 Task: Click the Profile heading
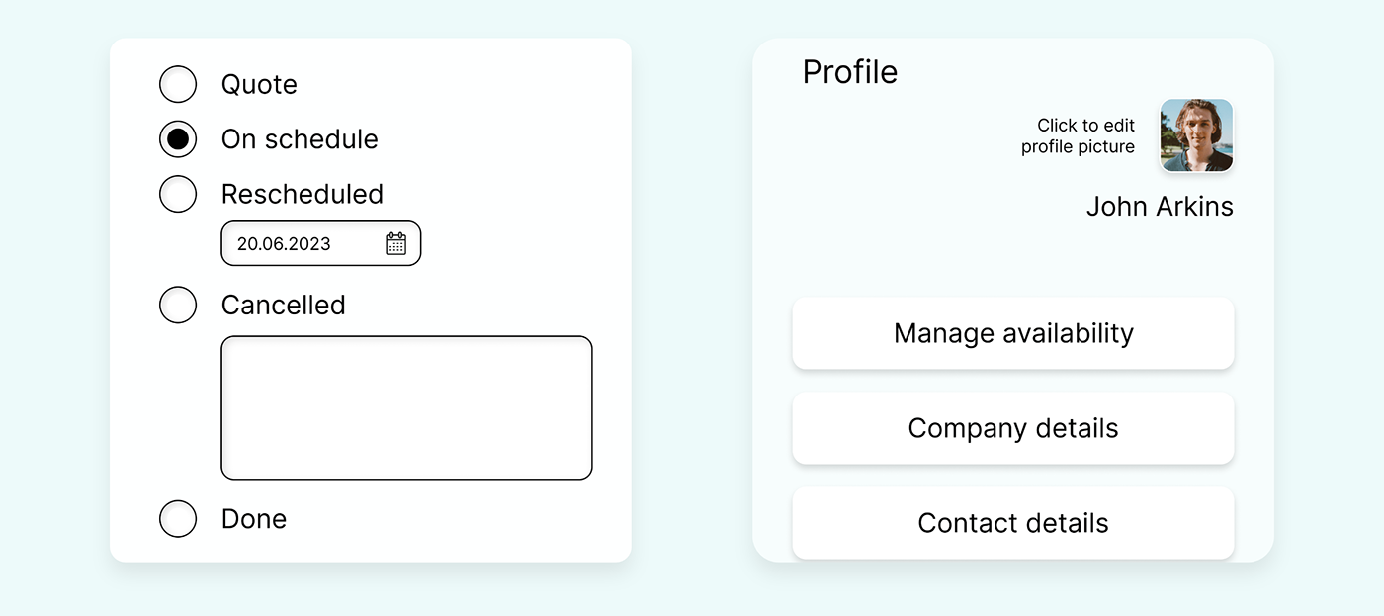click(850, 72)
